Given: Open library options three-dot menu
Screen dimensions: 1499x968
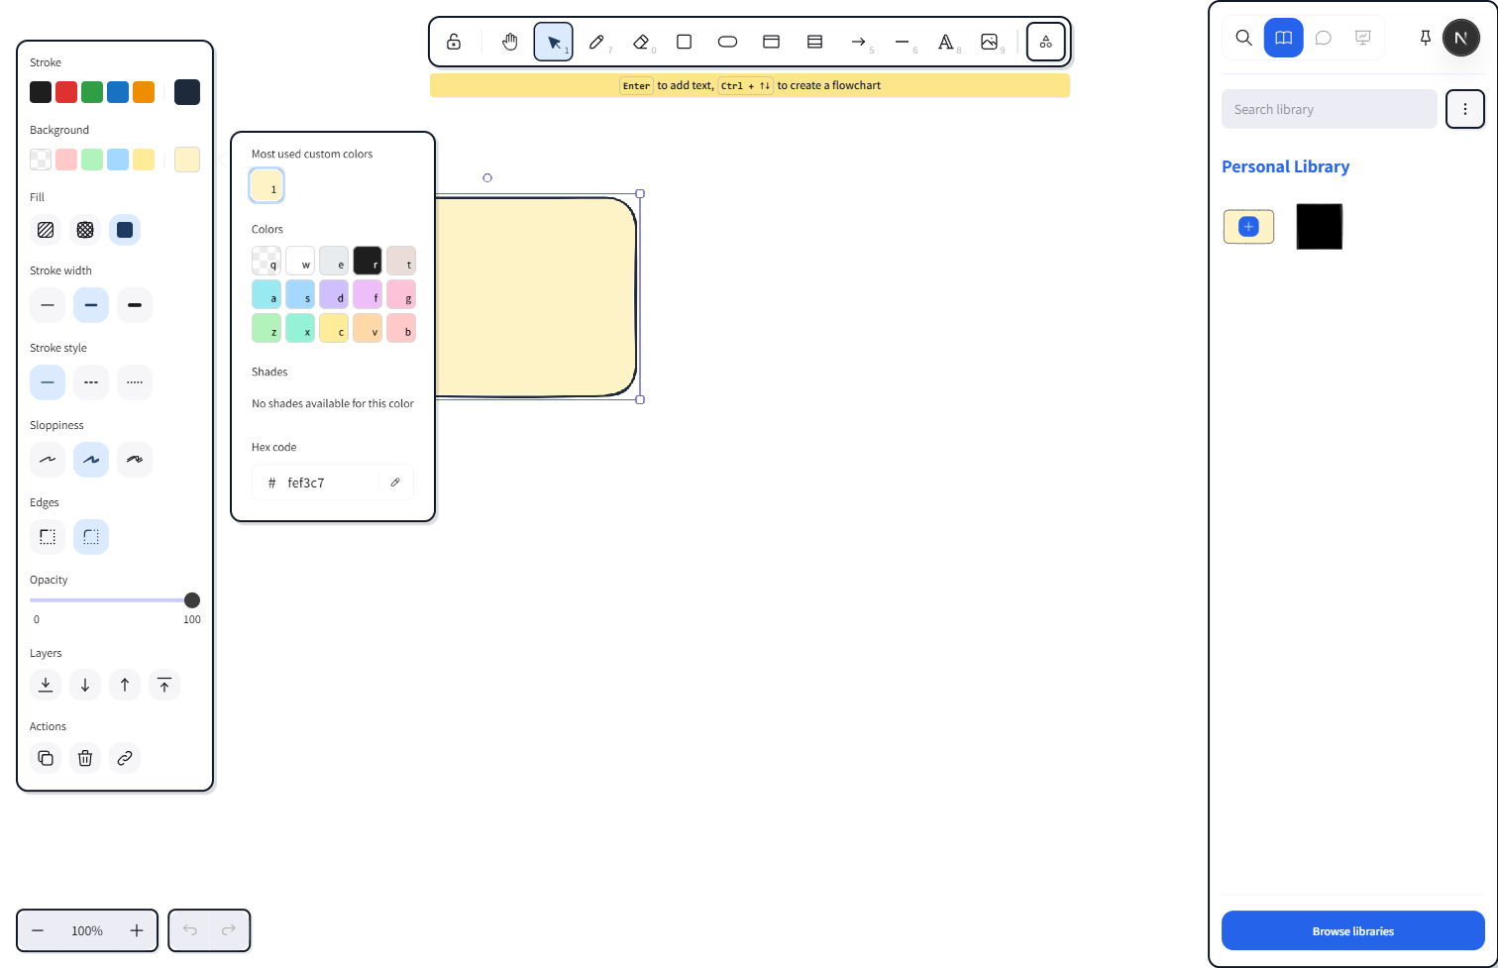Looking at the screenshot, I should 1464,109.
